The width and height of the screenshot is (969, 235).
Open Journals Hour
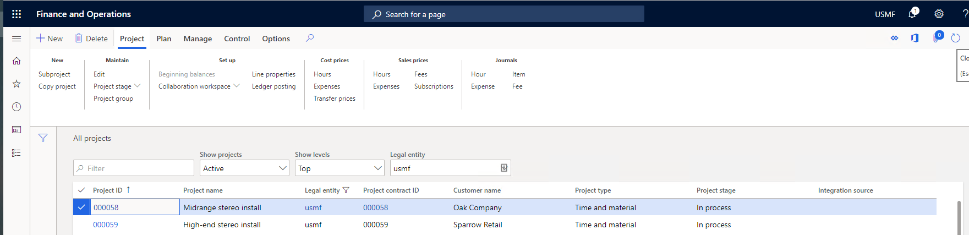(478, 74)
